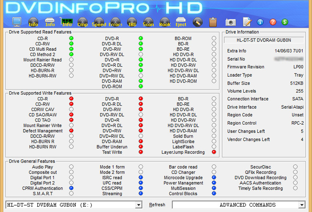This screenshot has width=312, height=212.
Task: Click the CD-R read feature indicator
Action: [71, 38]
